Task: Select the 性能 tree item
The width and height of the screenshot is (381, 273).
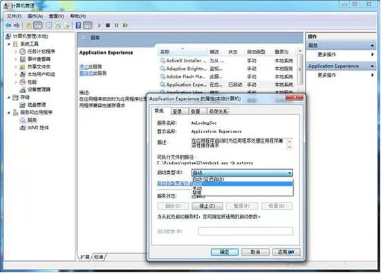Action: (x=32, y=82)
